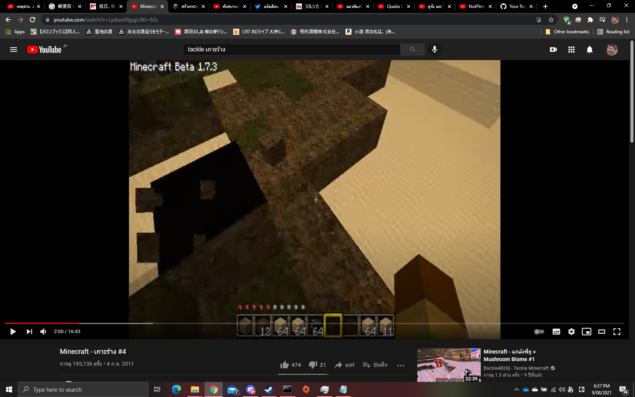Click the YouTube search box

coord(292,50)
